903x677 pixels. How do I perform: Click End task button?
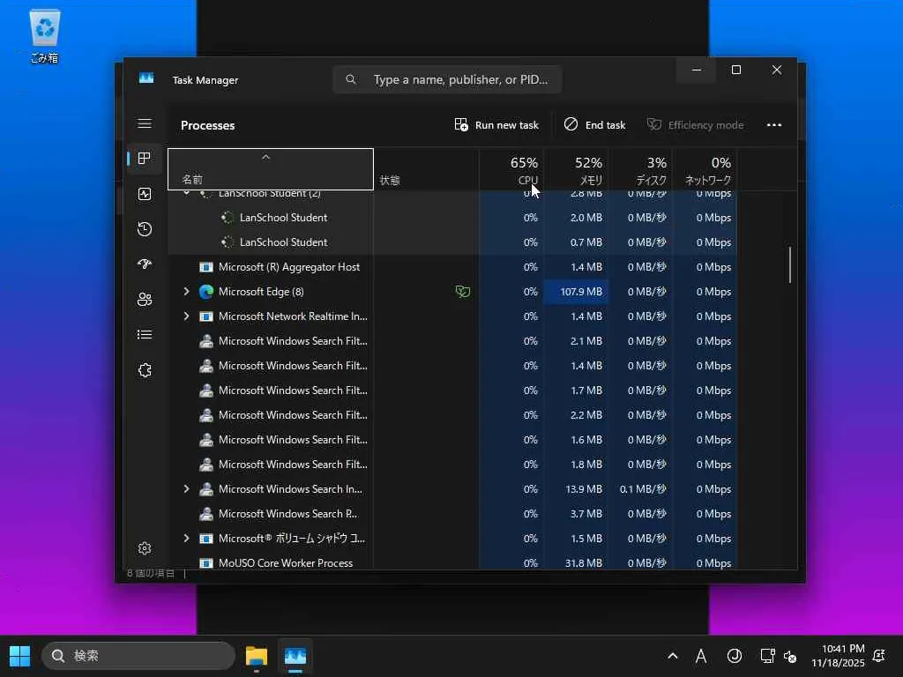click(x=595, y=125)
